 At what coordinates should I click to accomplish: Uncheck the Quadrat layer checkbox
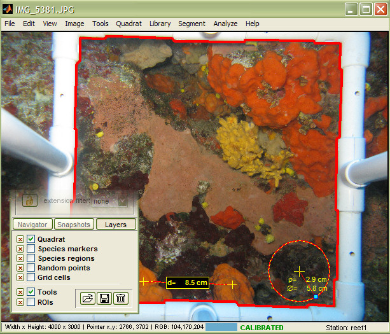(x=31, y=239)
